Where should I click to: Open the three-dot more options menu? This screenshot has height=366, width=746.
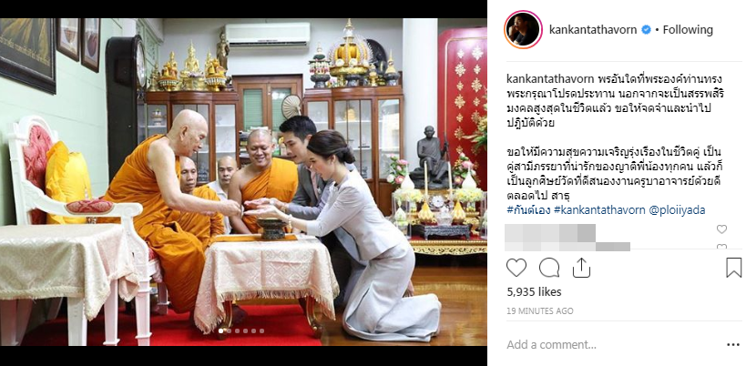pos(733,345)
